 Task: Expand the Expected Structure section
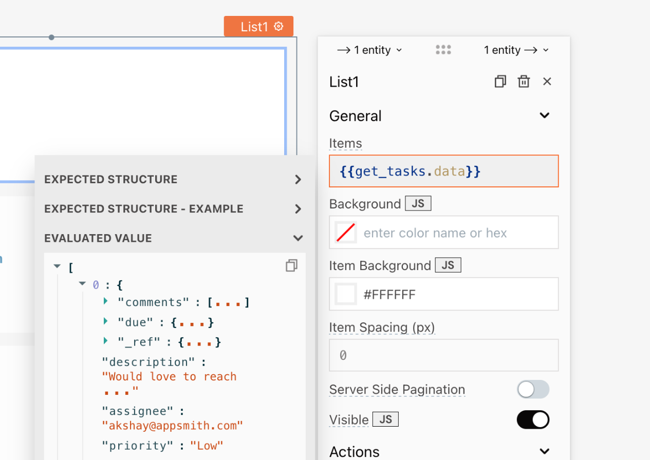298,180
